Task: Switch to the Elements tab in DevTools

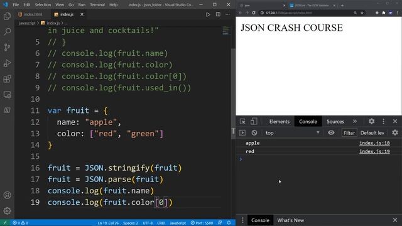Action: 279,121
